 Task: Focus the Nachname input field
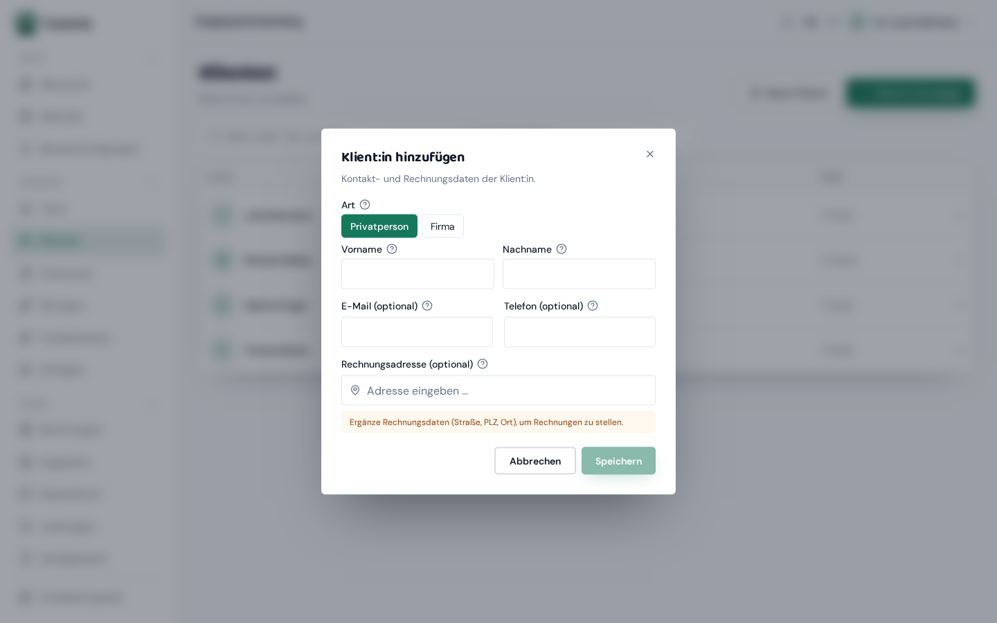point(579,274)
